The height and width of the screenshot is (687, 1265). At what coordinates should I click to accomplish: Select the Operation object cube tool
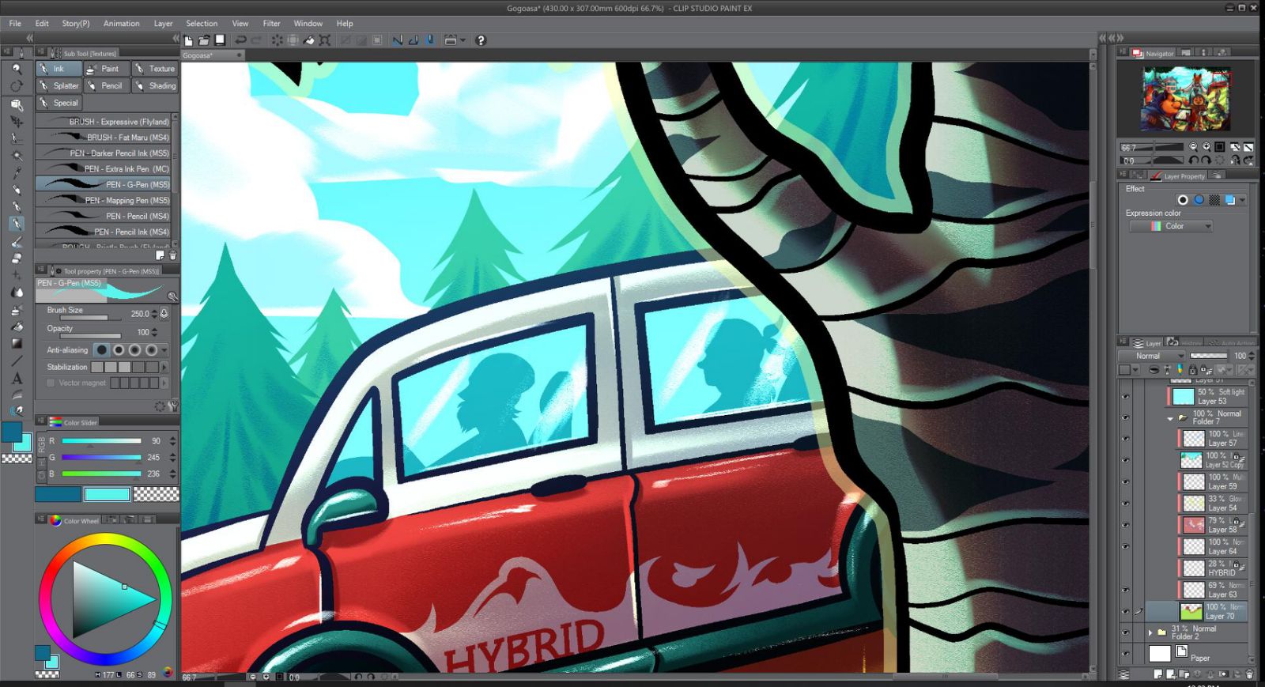click(x=17, y=104)
